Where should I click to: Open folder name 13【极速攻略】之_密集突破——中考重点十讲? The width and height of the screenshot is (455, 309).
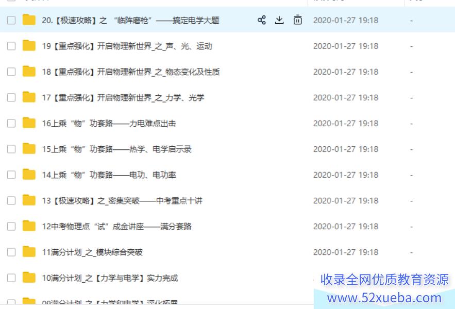pos(122,200)
